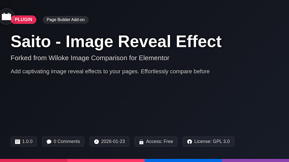Open the 0 Comments badge
The image size is (289, 162).
pyautogui.click(x=63, y=142)
